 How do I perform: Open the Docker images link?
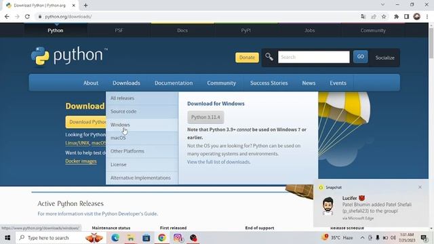[81, 161]
